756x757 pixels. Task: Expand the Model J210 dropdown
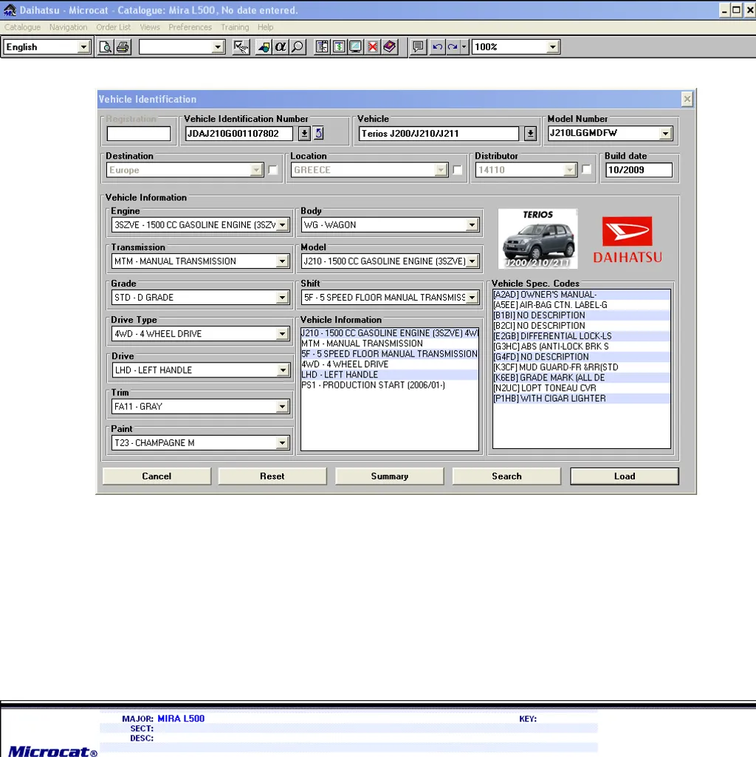coord(472,261)
